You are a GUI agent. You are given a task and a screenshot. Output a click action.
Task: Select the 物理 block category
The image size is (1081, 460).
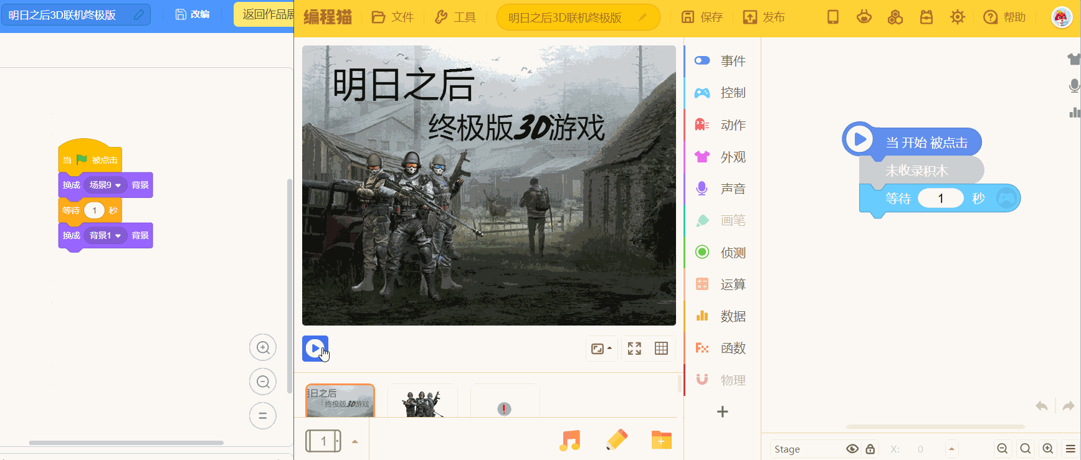[x=723, y=380]
